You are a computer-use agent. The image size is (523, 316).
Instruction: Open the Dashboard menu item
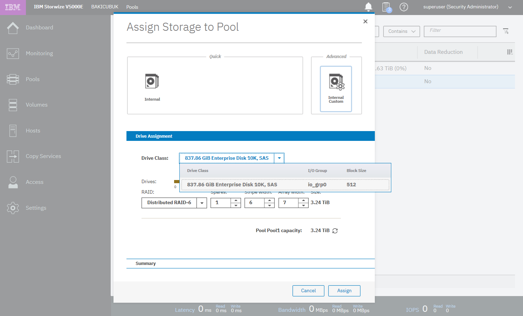click(x=39, y=28)
